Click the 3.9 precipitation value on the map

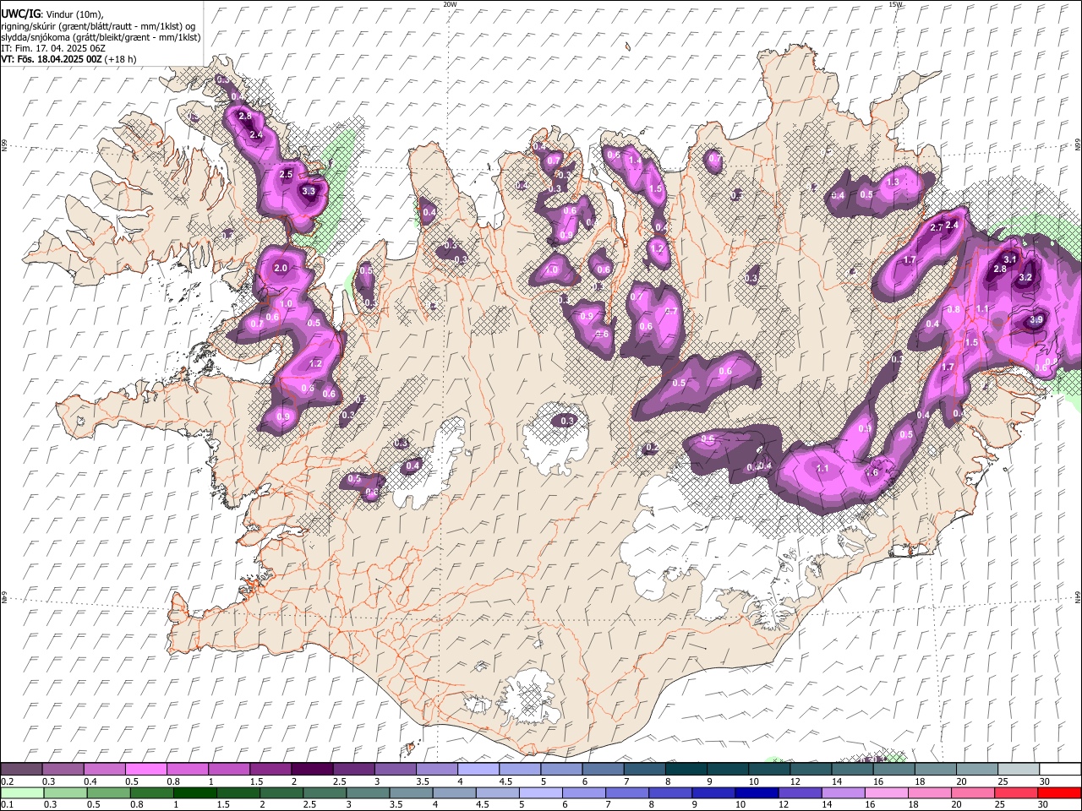1036,319
